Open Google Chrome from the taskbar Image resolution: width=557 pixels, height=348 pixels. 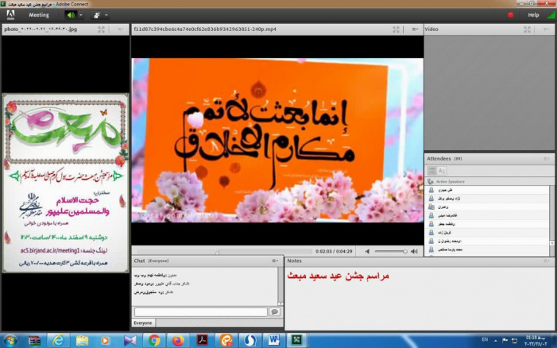pos(154,341)
